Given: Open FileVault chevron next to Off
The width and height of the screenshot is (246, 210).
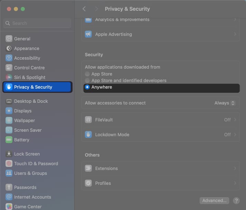Looking at the screenshot, I should pyautogui.click(x=235, y=120).
